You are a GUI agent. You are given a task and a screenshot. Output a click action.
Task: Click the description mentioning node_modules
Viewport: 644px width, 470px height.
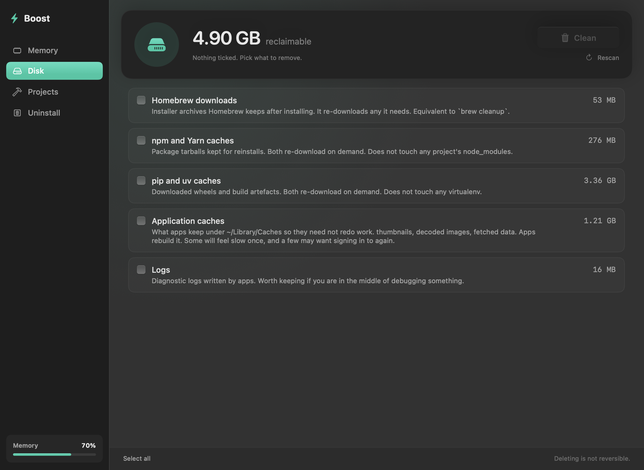tap(332, 152)
